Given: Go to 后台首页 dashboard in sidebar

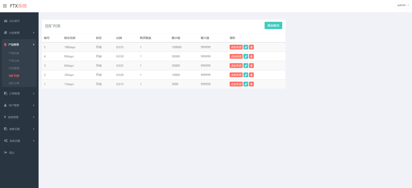Looking at the screenshot, I should (x=14, y=21).
